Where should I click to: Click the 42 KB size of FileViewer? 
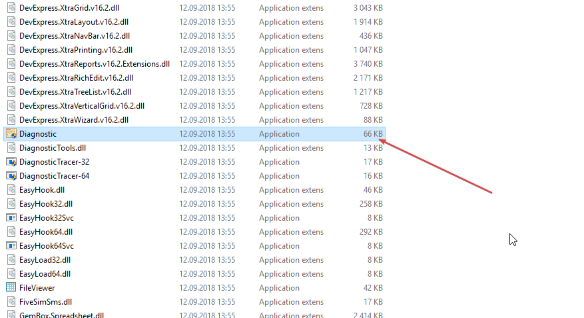373,288
